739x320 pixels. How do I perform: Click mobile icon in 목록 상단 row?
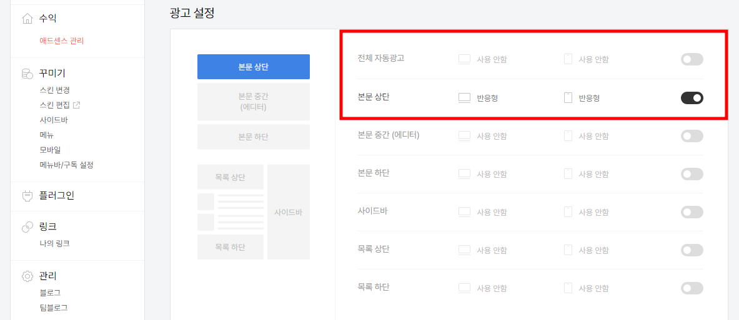(568, 250)
